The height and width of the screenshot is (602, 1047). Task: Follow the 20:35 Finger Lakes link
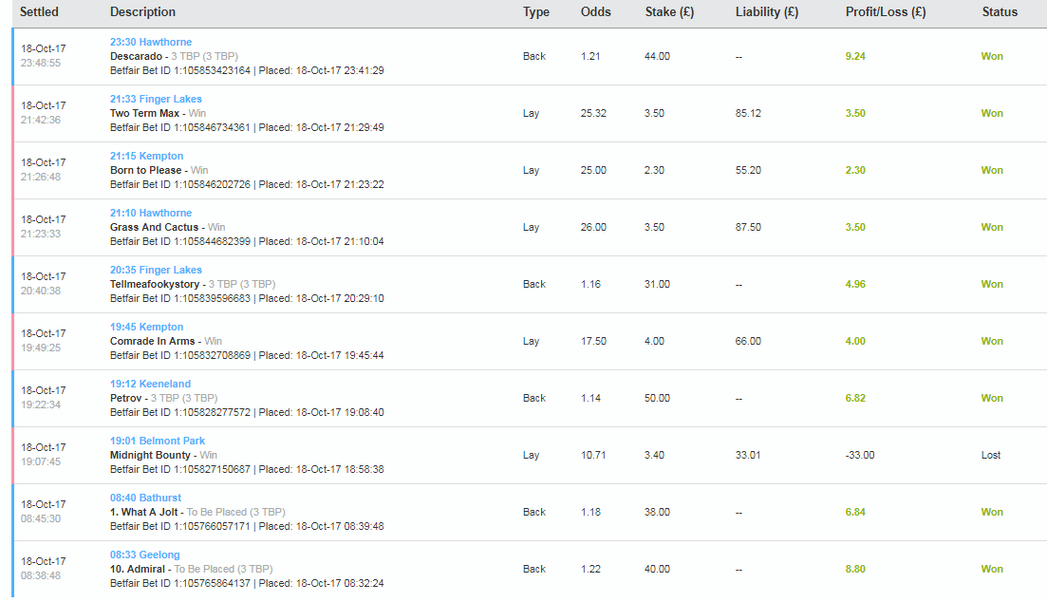pyautogui.click(x=156, y=270)
